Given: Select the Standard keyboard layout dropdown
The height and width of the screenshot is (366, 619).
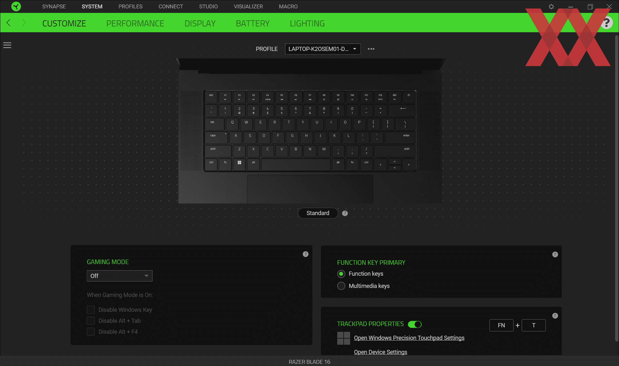Looking at the screenshot, I should pyautogui.click(x=318, y=213).
